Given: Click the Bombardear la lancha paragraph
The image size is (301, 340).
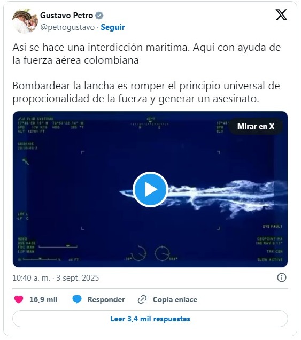Looking at the screenshot, I should point(146,92).
